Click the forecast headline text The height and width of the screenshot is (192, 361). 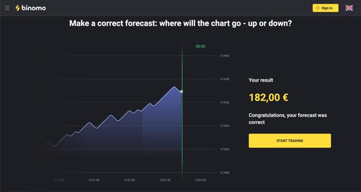180,23
